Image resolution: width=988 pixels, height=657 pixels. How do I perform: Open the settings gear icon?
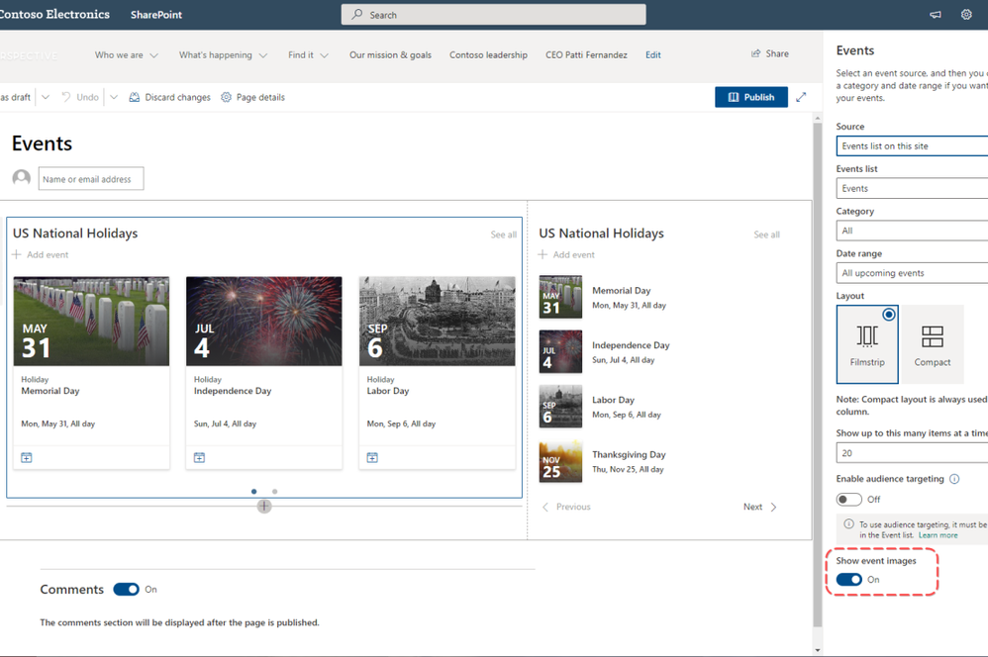tap(966, 15)
